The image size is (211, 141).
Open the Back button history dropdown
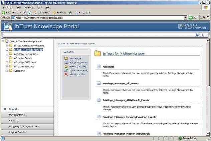point(13,13)
